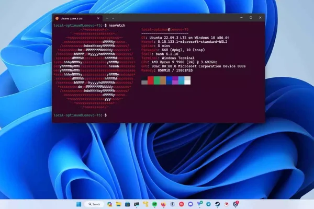The height and width of the screenshot is (209, 314).
Task: Click the 'Windows Terminal' value text
Action: click(178, 58)
